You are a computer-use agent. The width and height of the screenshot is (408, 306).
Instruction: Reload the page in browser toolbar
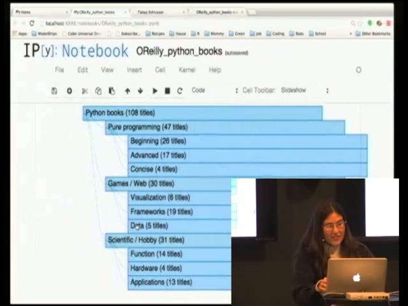coord(32,24)
